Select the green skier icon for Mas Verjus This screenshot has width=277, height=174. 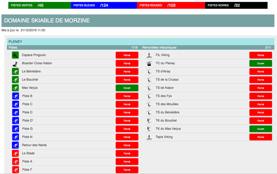click(x=15, y=88)
